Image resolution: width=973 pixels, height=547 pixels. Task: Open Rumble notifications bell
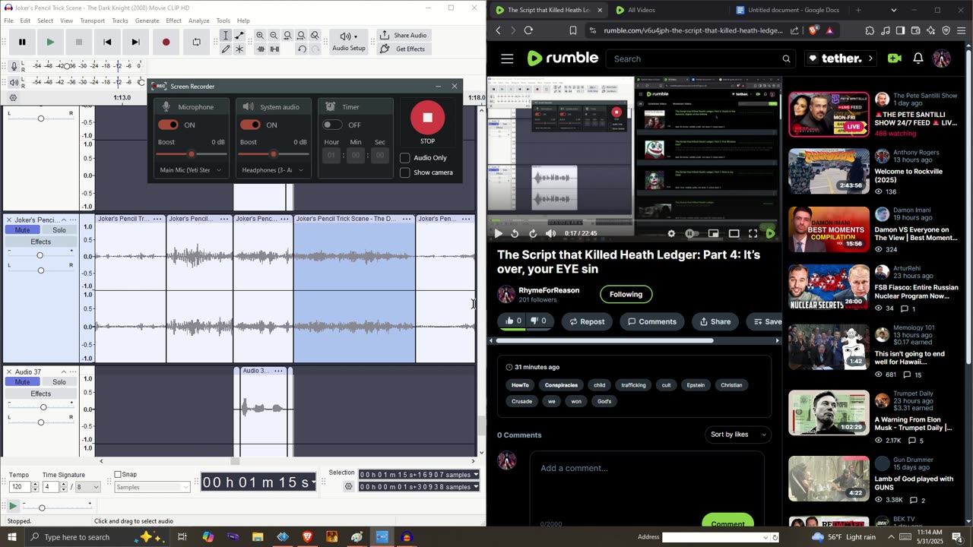tap(918, 58)
